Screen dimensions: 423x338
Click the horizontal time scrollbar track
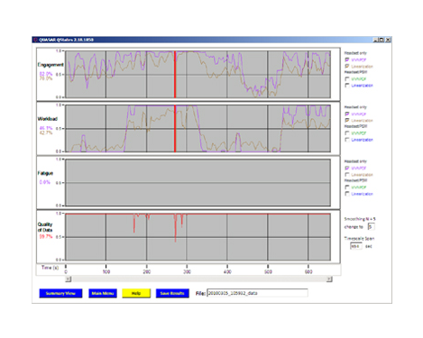click(198, 279)
